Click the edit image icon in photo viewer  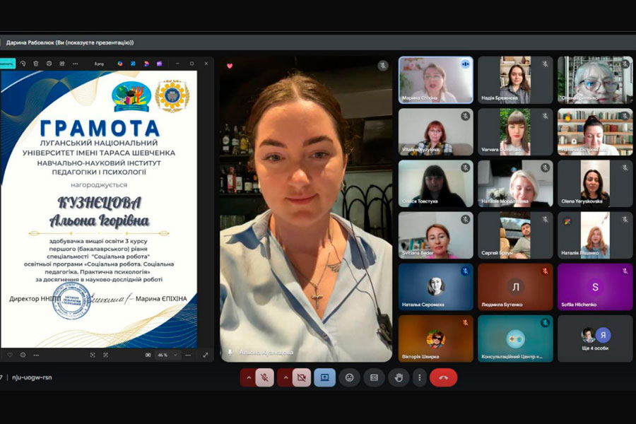pos(62,64)
